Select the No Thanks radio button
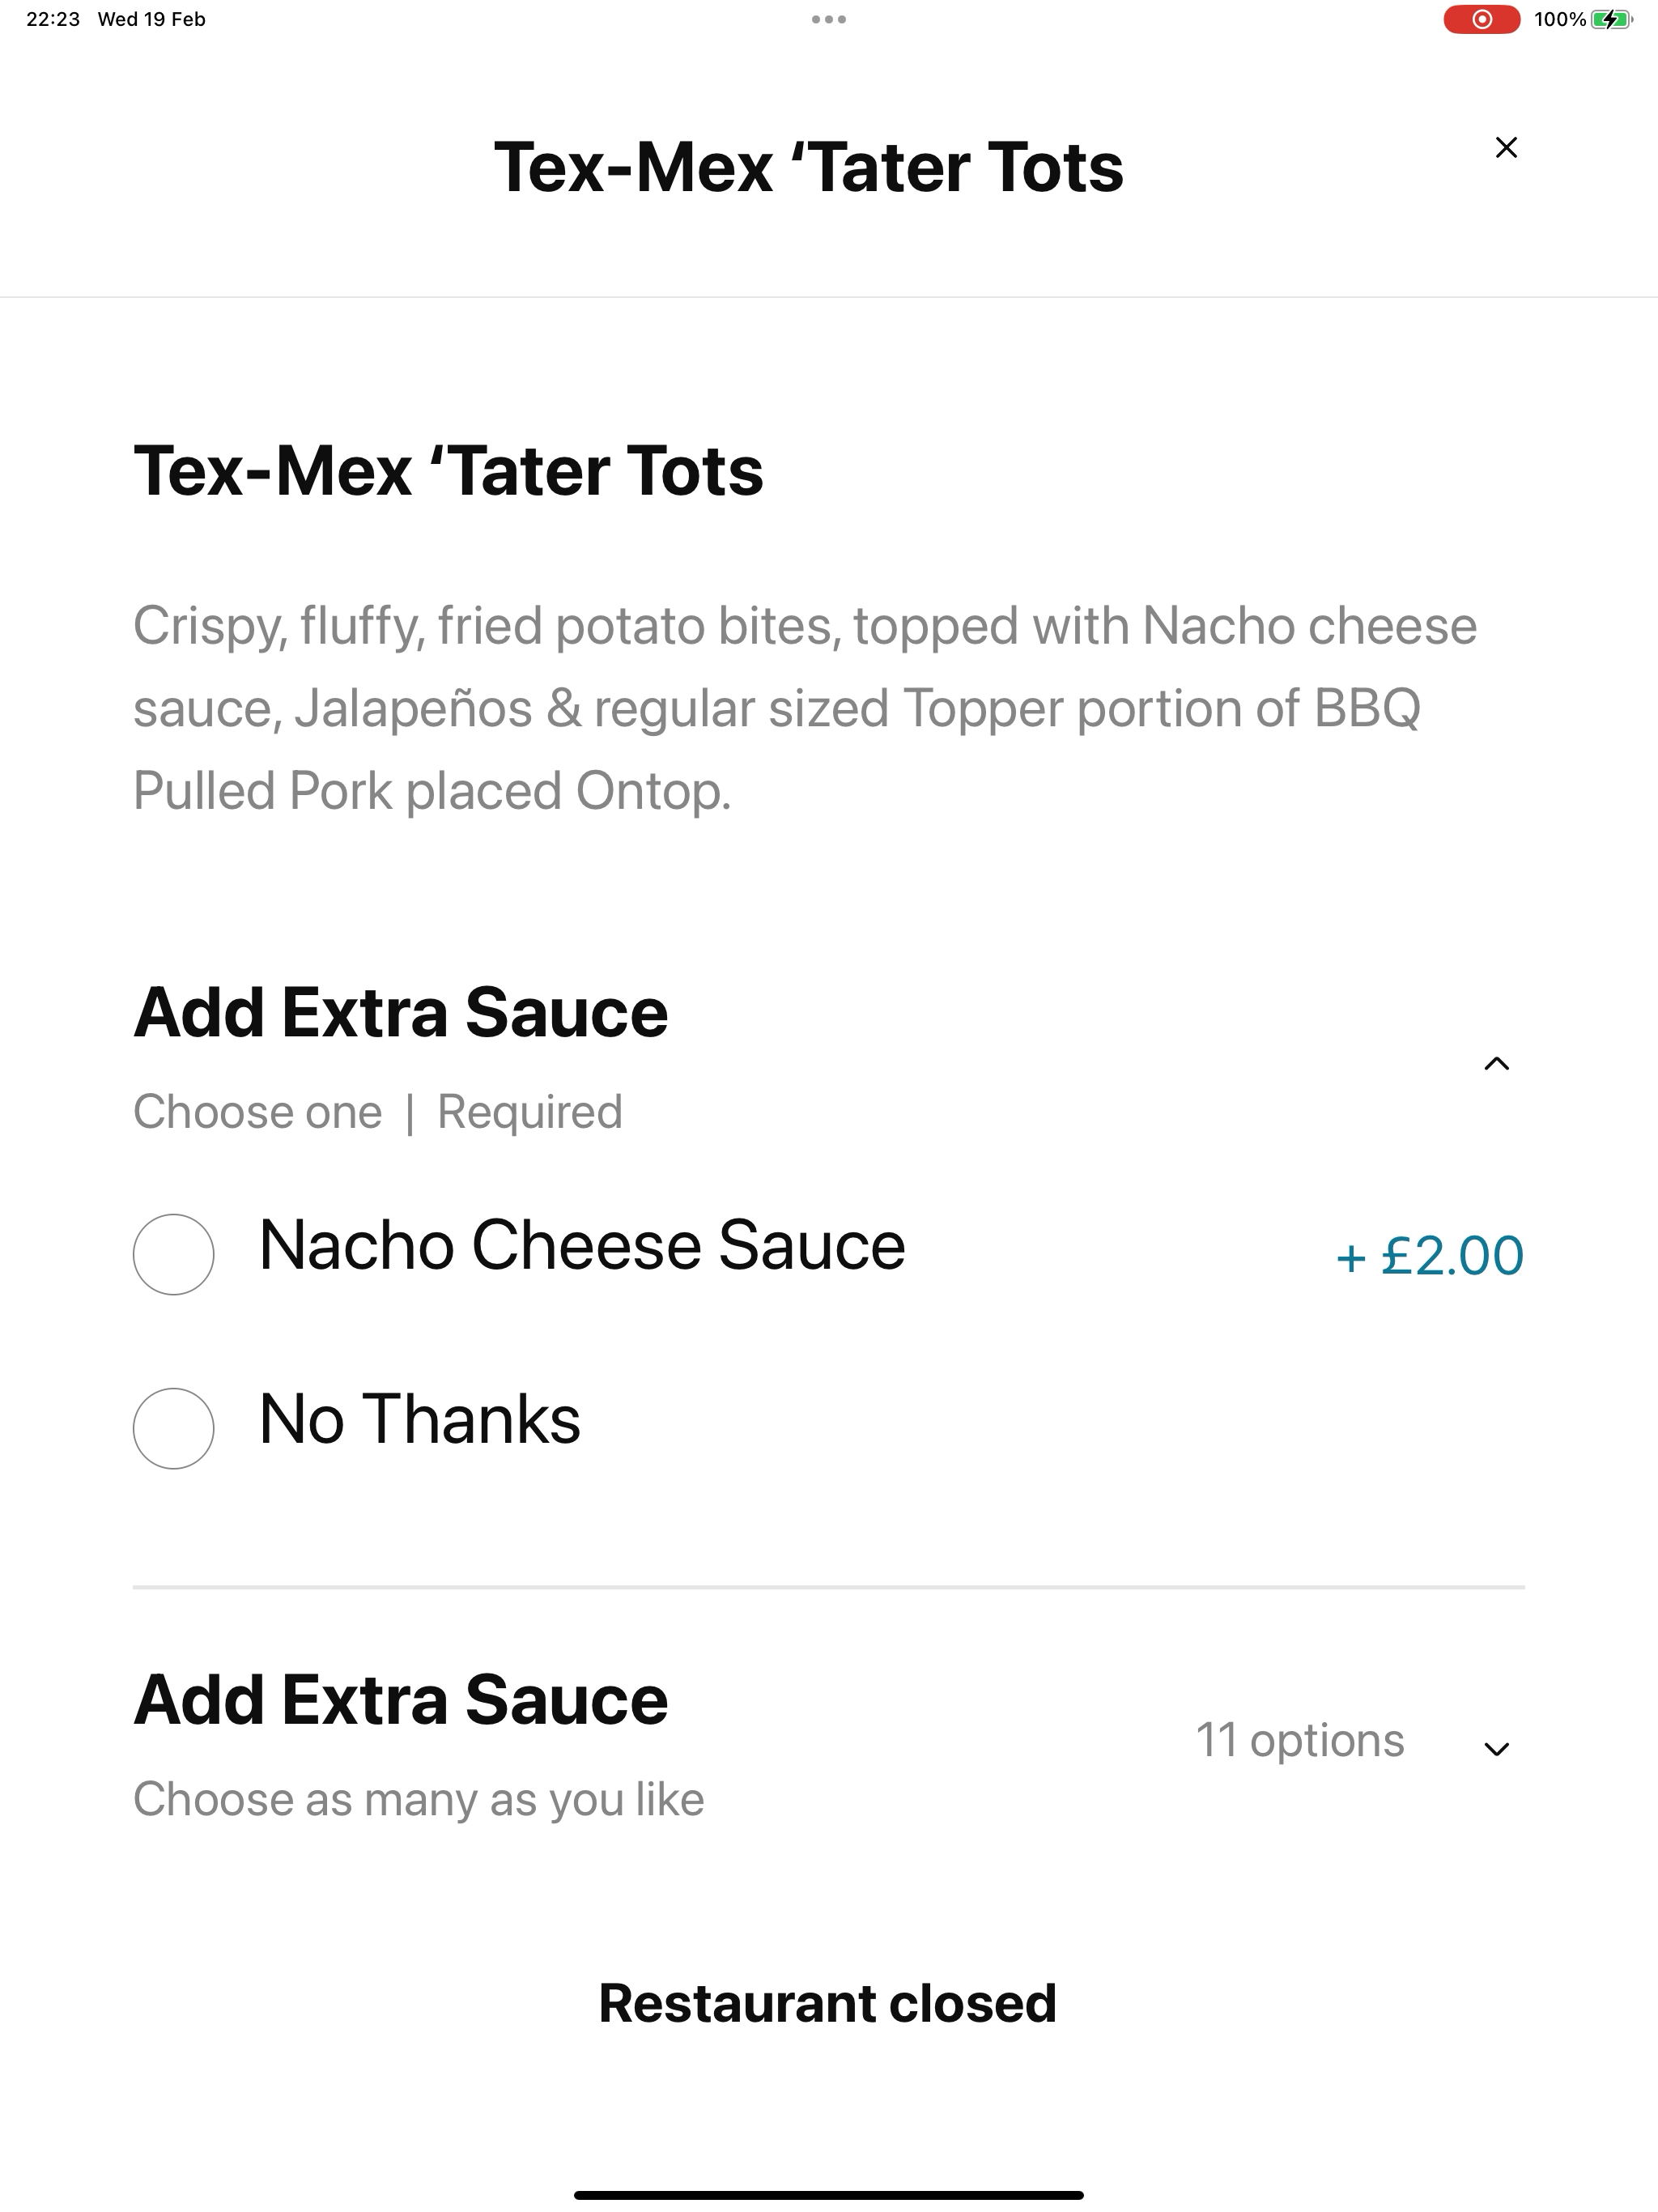The width and height of the screenshot is (1658, 2212). [174, 1428]
